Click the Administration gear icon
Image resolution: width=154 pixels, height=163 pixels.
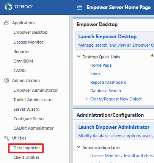coord(7,80)
